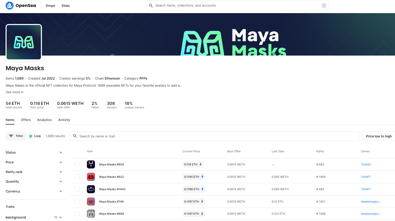Open Maya Masks #749 thumbnail
The width and height of the screenshot is (395, 221).
click(91, 202)
